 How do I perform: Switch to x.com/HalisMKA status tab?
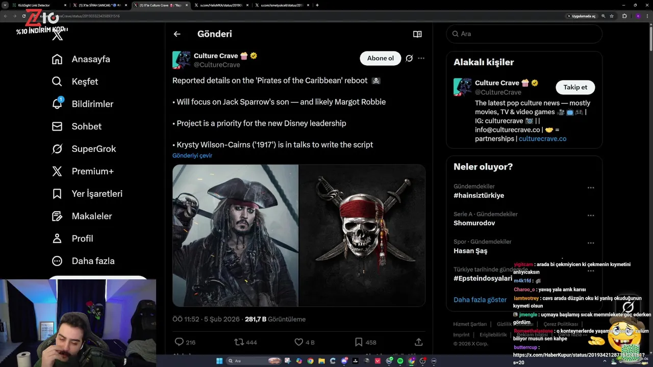(221, 5)
